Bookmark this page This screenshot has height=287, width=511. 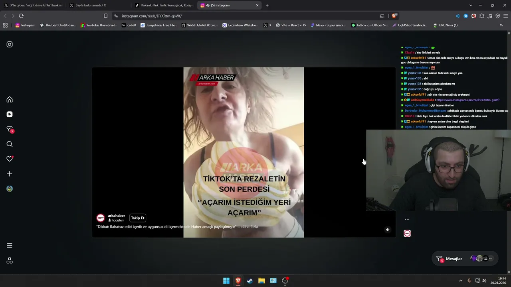tap(105, 16)
